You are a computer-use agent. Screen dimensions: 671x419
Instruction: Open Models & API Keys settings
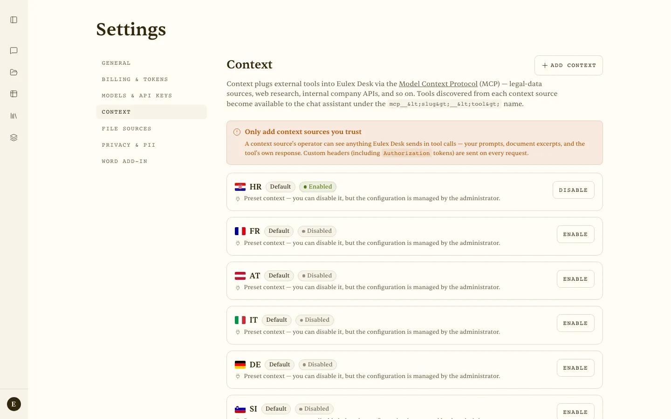151,95
